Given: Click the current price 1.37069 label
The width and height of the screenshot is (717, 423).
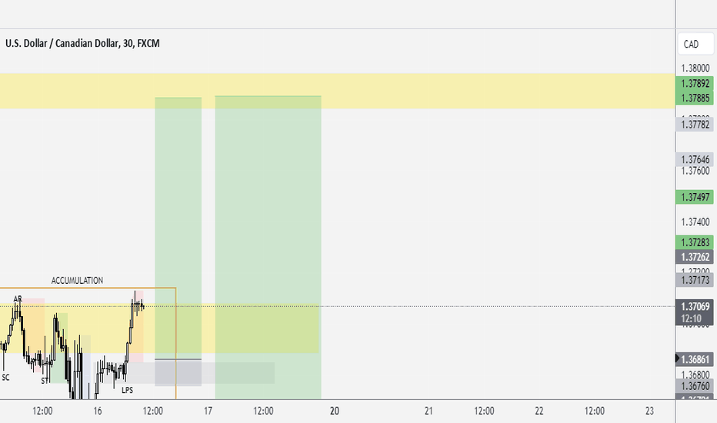Looking at the screenshot, I should pos(695,306).
